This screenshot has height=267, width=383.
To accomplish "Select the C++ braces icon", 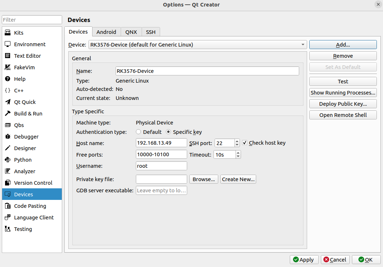I will pyautogui.click(x=8, y=91).
